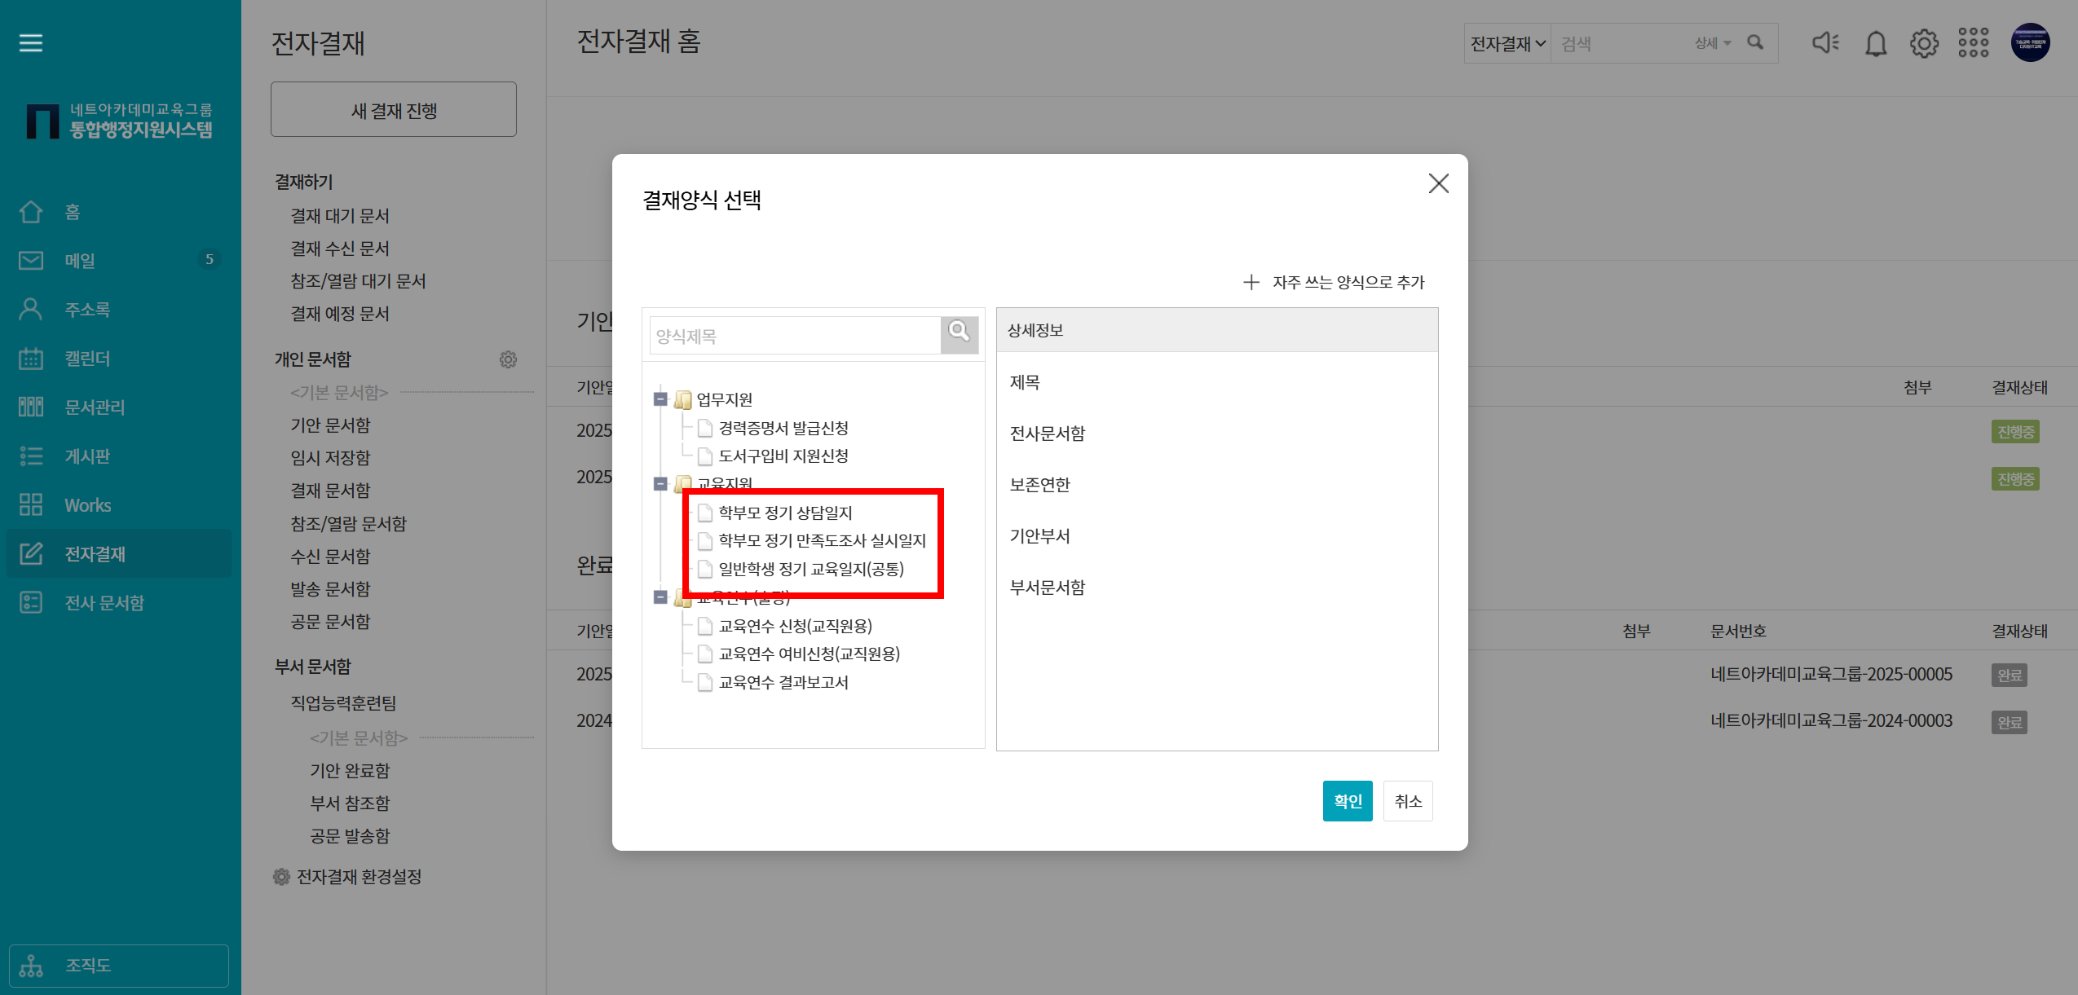The height and width of the screenshot is (995, 2078).
Task: Click the user profile avatar
Action: click(2030, 42)
